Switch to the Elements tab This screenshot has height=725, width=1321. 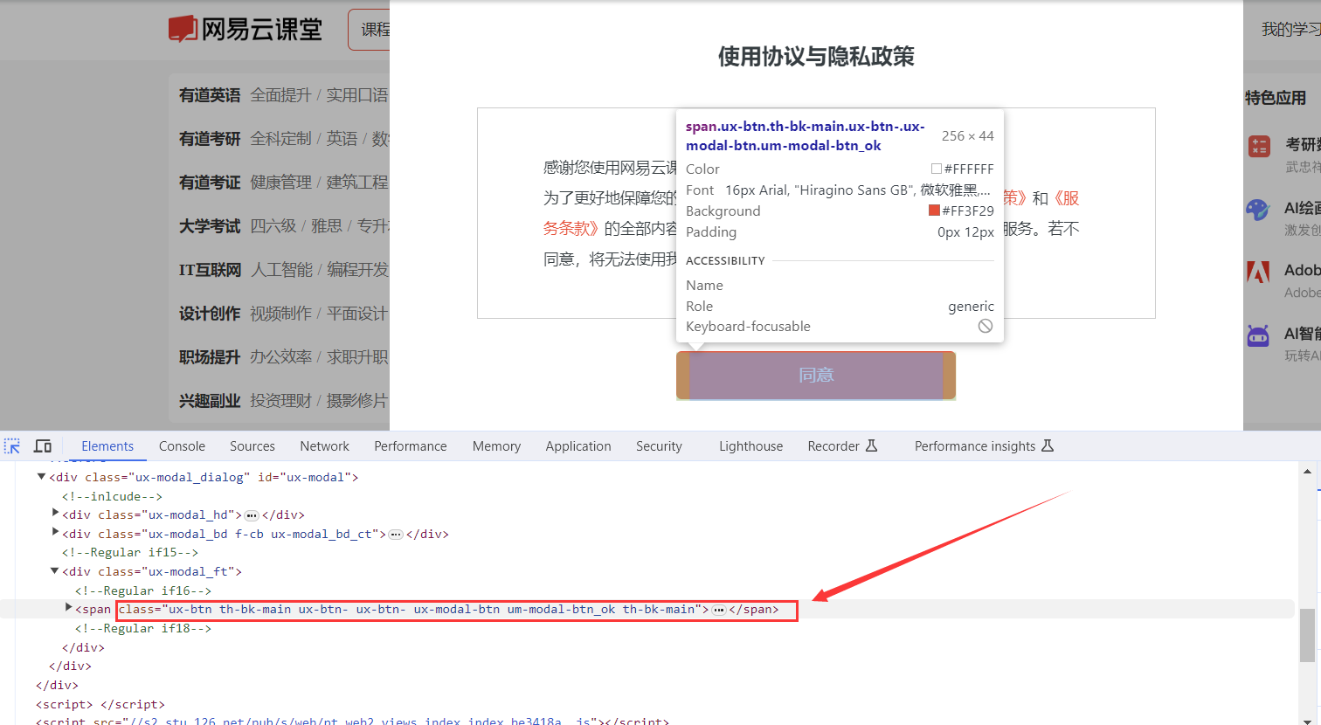click(107, 446)
